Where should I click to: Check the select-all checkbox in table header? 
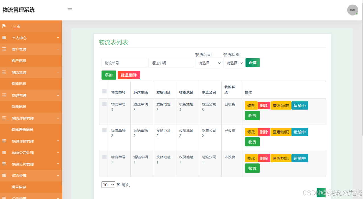pos(104,91)
